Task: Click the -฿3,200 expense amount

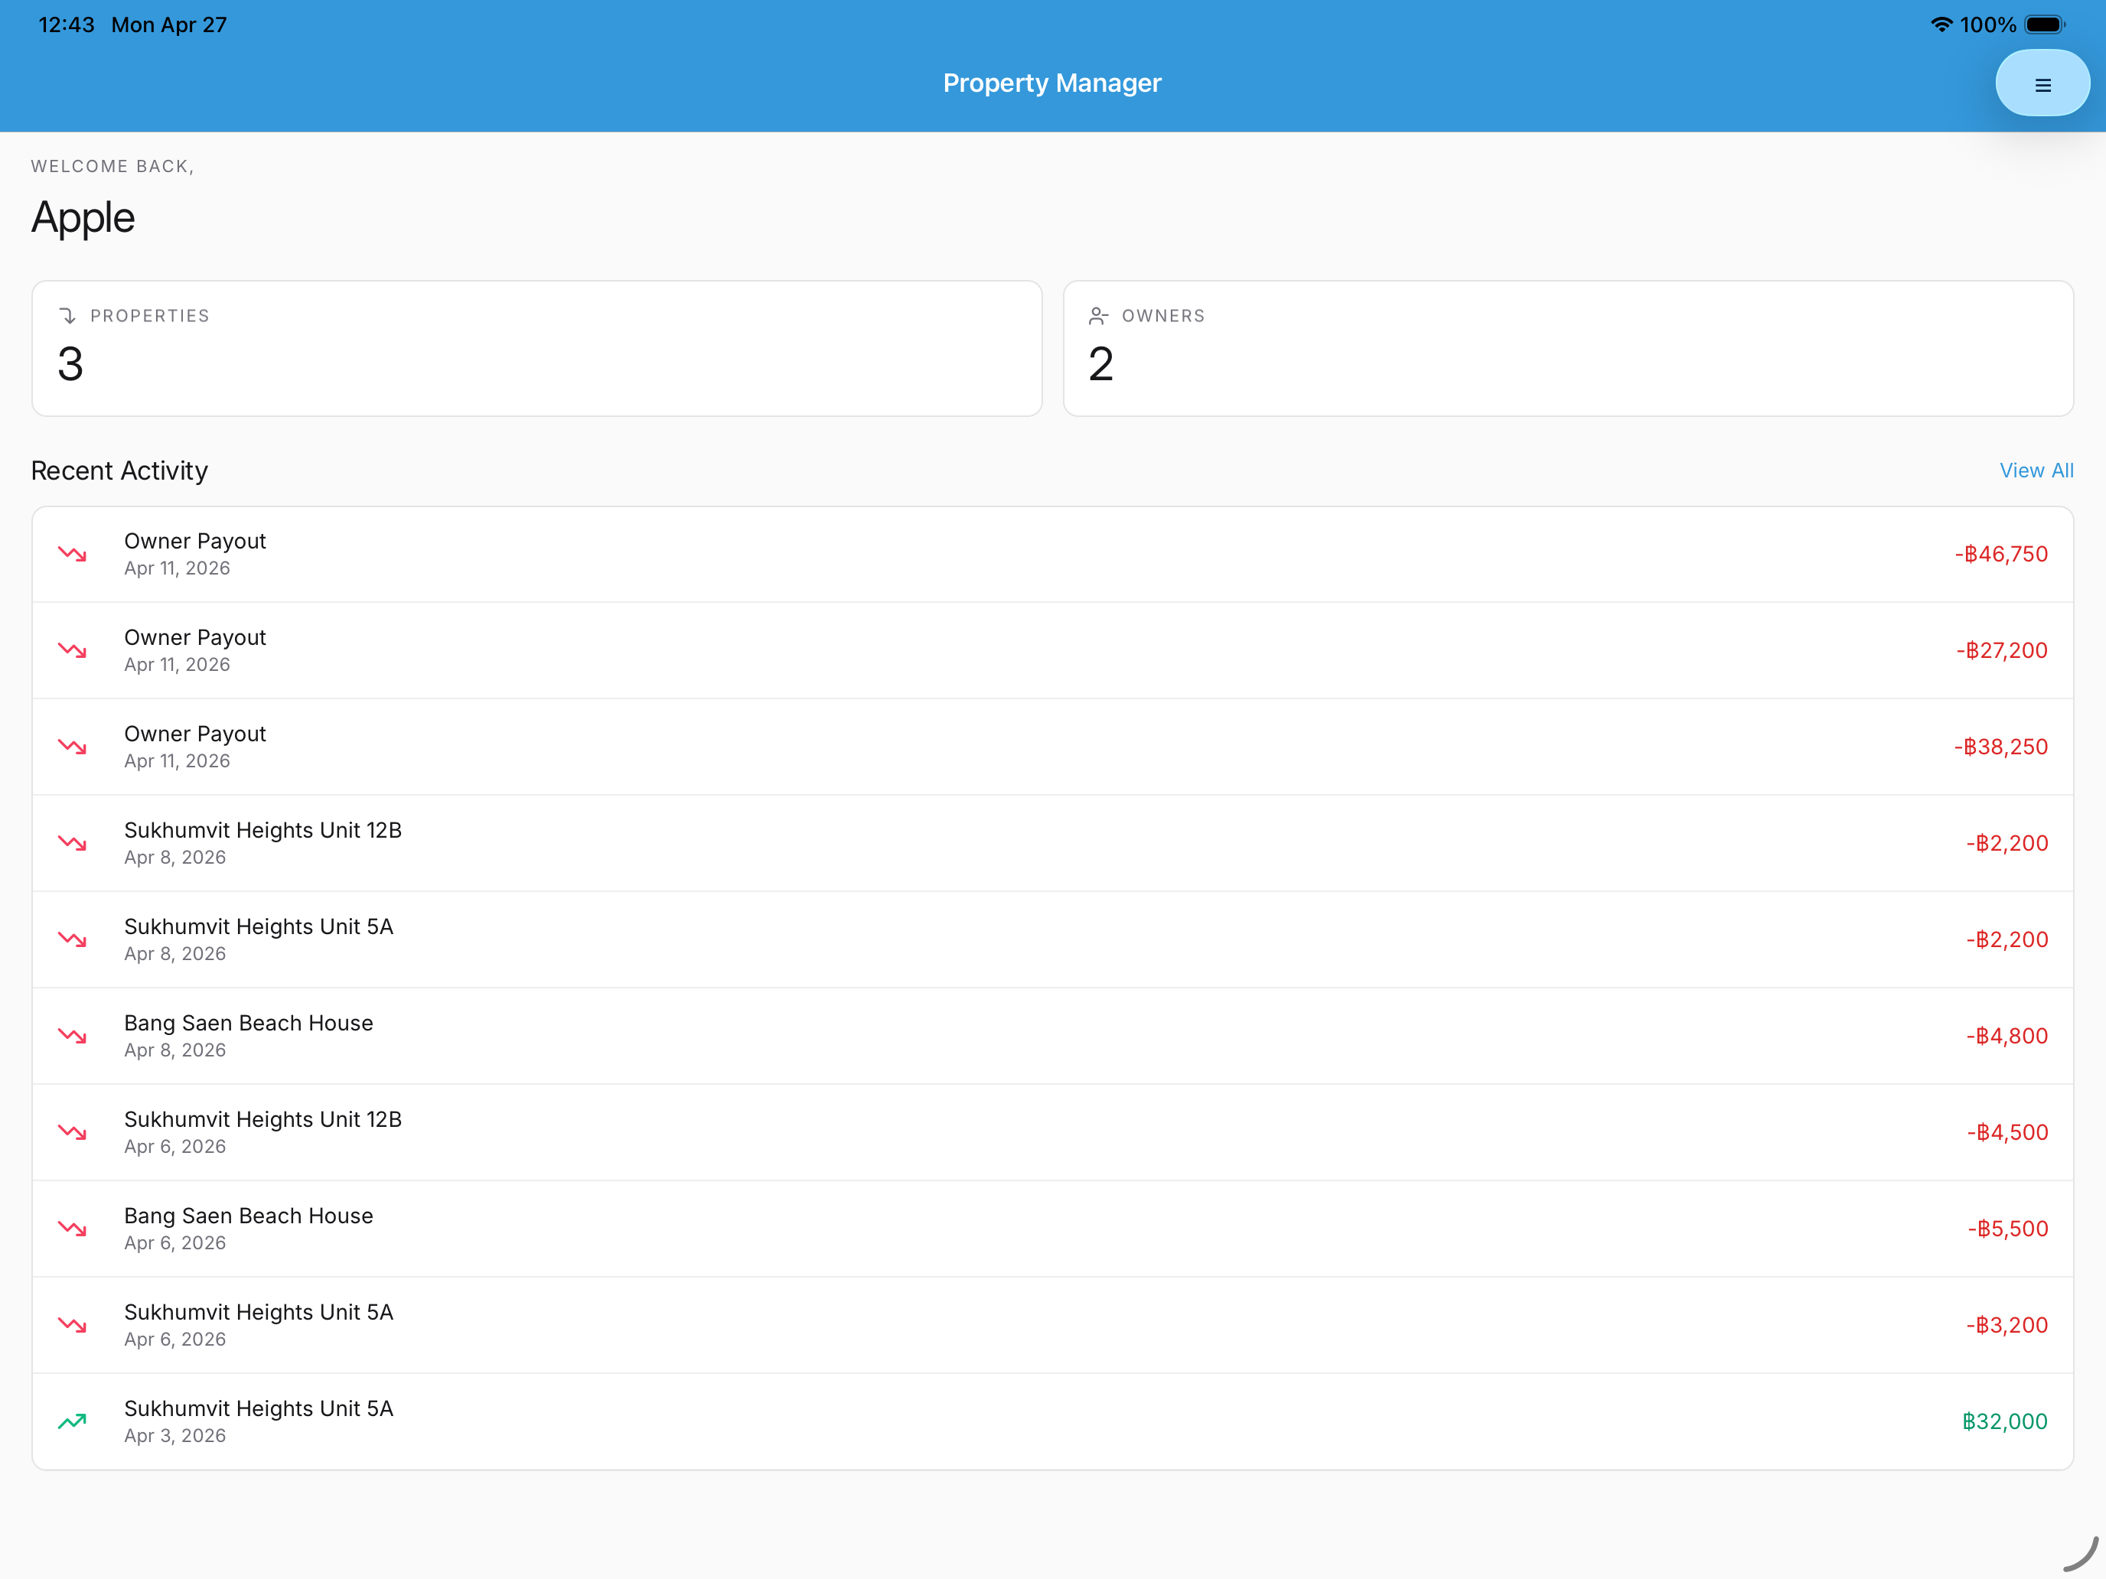Action: (x=2007, y=1325)
